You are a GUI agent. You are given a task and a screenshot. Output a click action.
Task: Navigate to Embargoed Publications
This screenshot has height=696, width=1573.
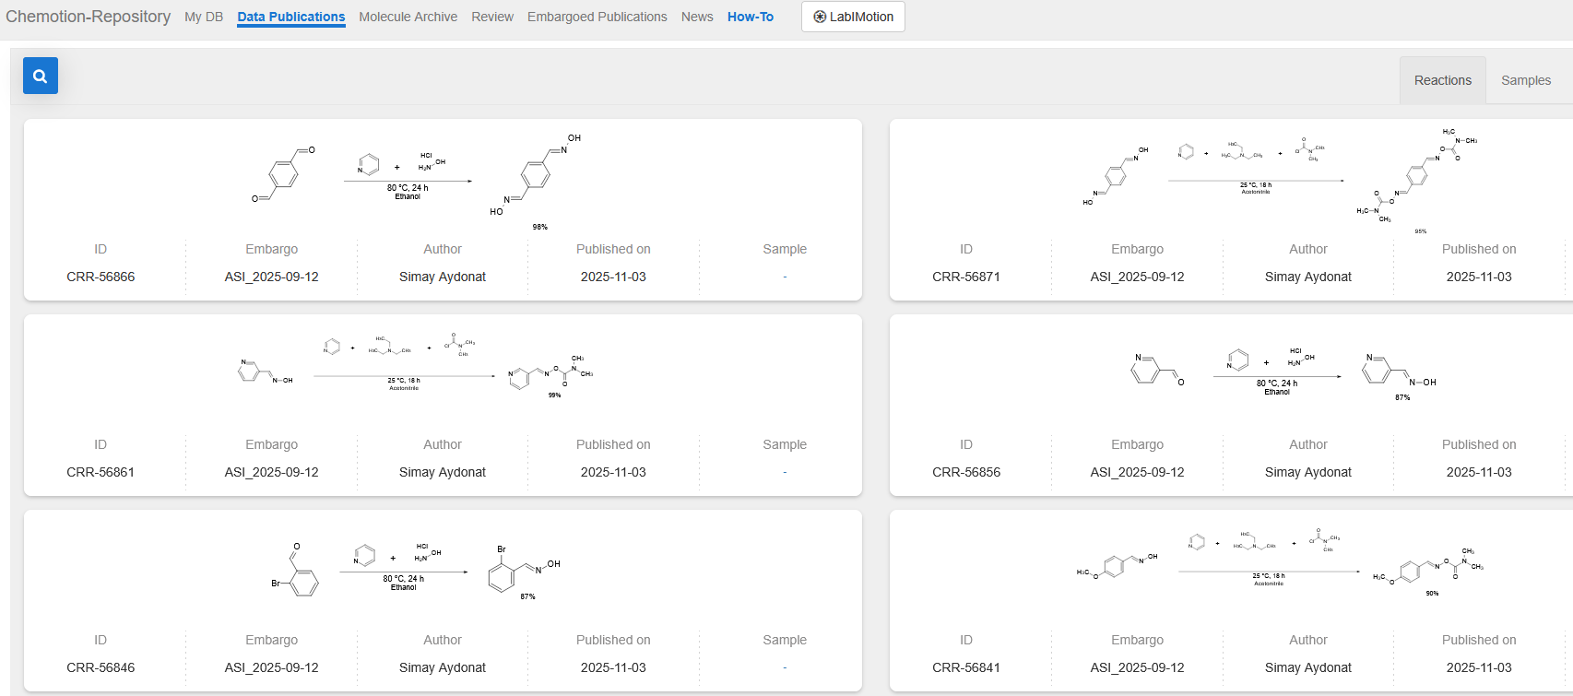pyautogui.click(x=597, y=17)
